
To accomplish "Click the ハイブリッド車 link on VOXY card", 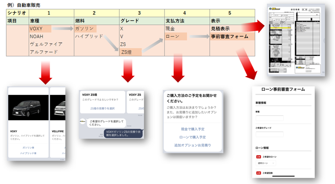I will coord(29,153).
